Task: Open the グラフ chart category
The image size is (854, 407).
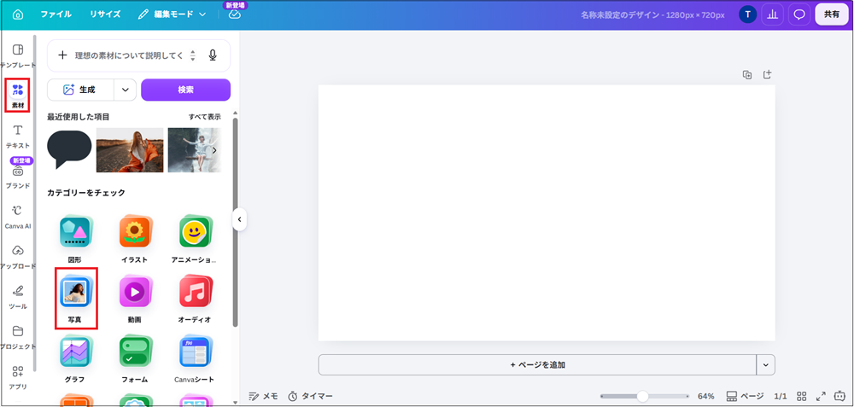Action: (x=75, y=359)
